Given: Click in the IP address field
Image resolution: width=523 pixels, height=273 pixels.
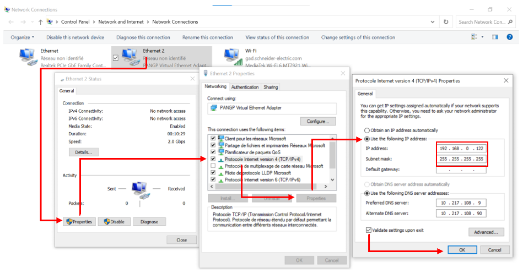Looking at the screenshot, I should [x=461, y=149].
